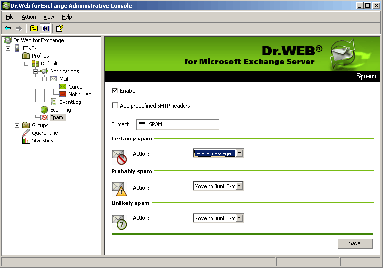Click the Profiles folder icon

point(26,56)
